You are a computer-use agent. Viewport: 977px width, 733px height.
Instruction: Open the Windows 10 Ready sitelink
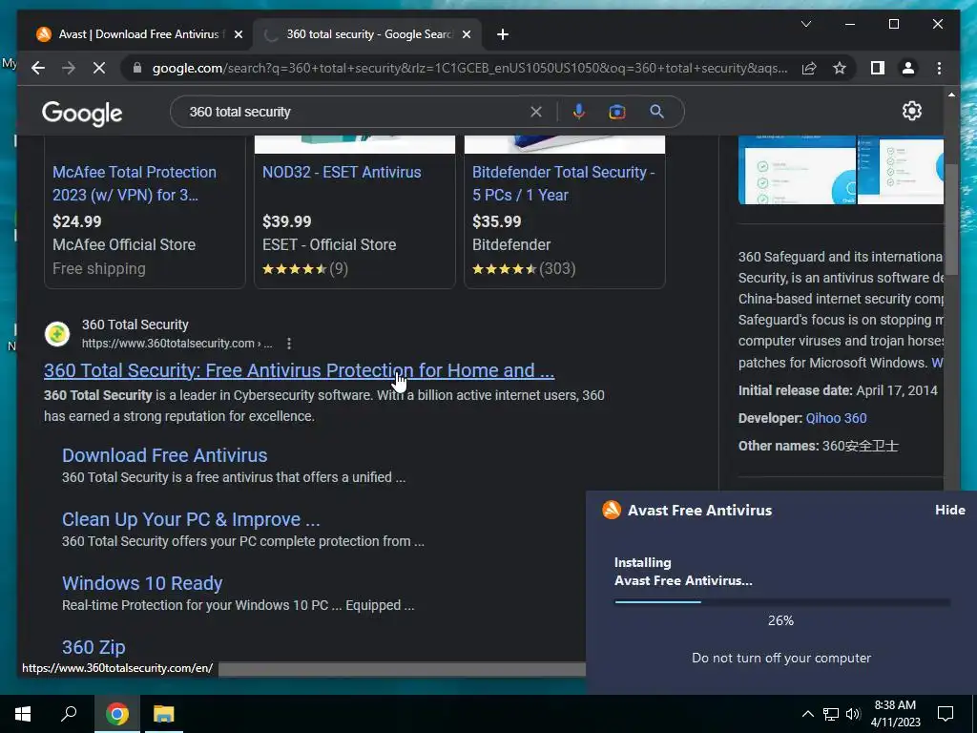[142, 583]
